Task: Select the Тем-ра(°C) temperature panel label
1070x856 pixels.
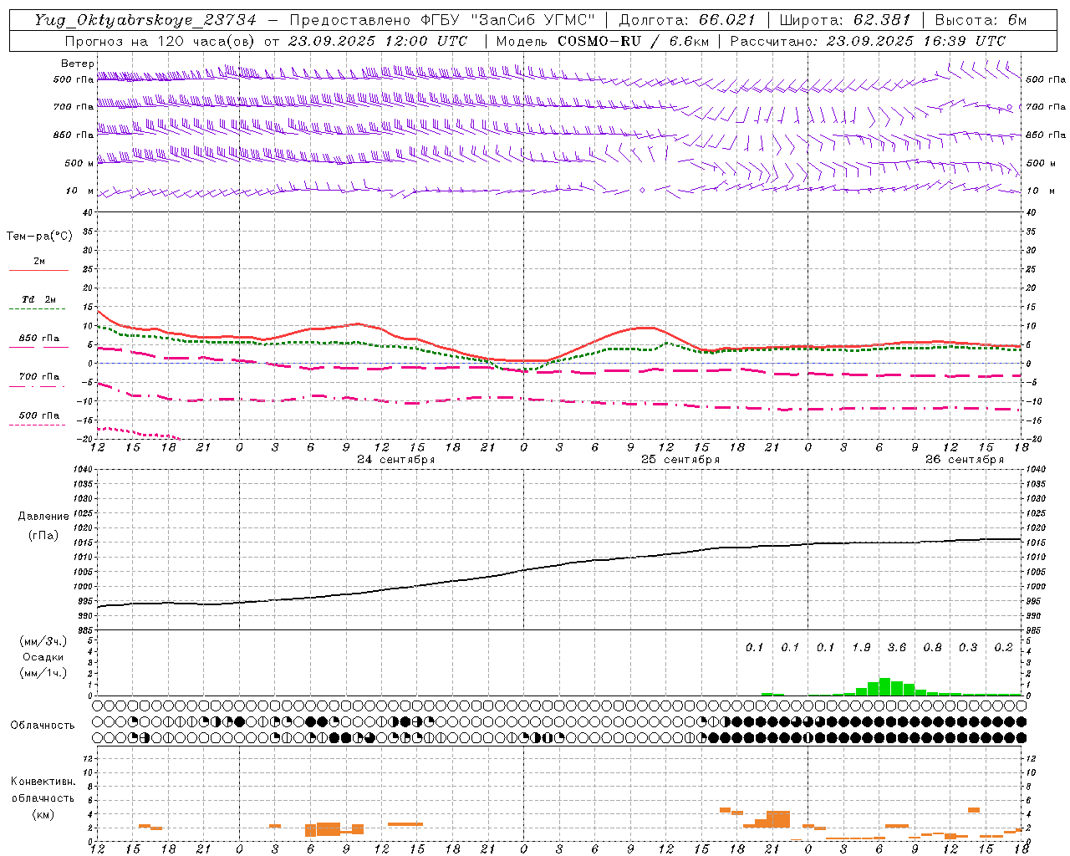Action: 39,236
